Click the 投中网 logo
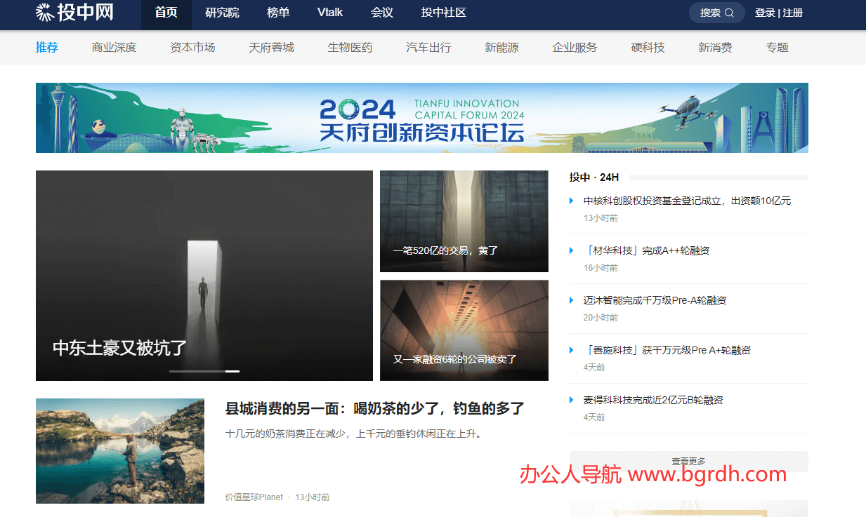Image resolution: width=866 pixels, height=517 pixels. [x=74, y=13]
